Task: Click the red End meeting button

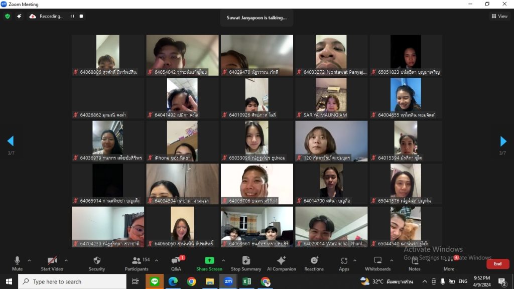Action: [x=497, y=264]
